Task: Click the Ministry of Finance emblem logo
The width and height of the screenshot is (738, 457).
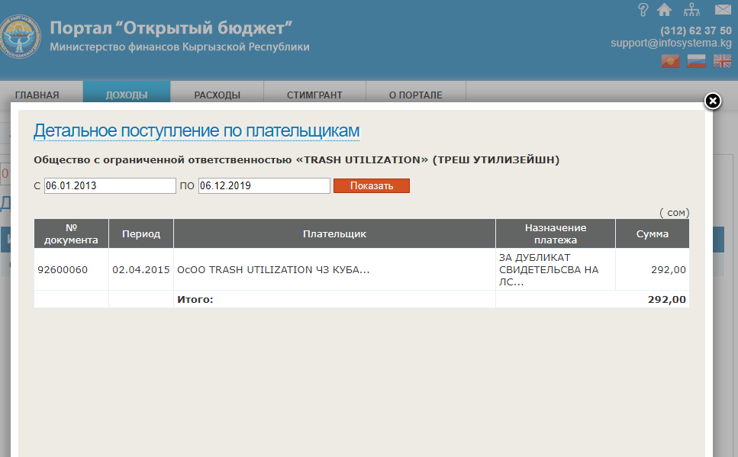Action: tap(21, 37)
